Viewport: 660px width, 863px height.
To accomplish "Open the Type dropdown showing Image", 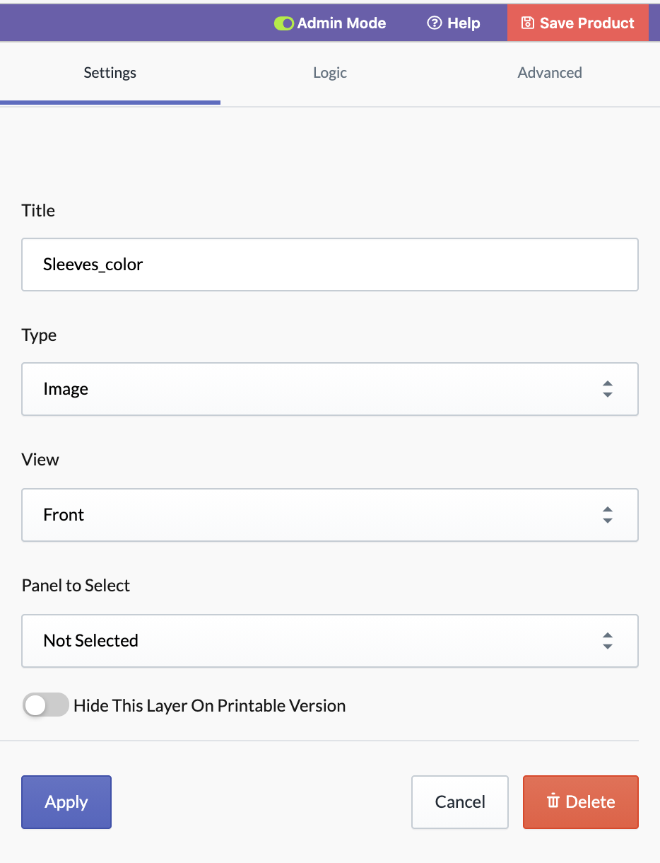I will [330, 389].
